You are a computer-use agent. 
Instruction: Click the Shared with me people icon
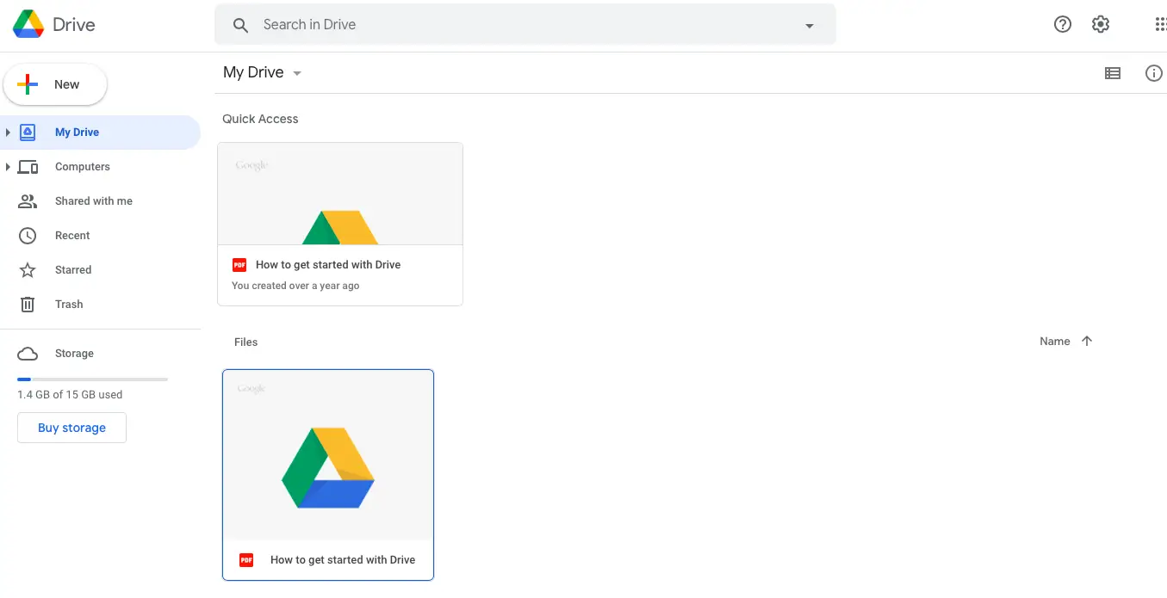(x=28, y=201)
